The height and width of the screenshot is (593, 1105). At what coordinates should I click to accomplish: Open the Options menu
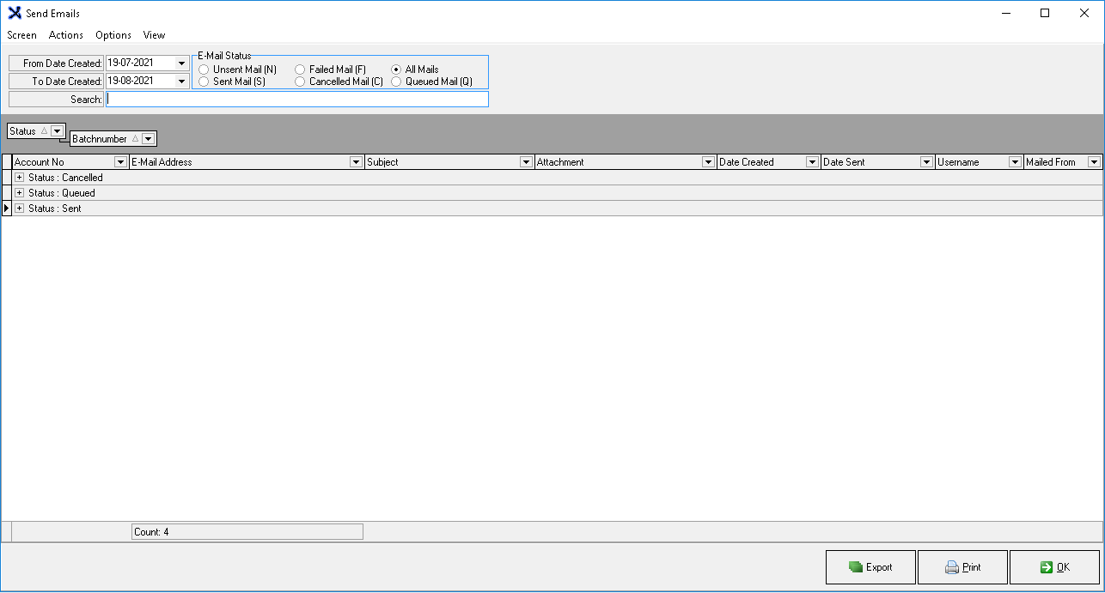click(x=113, y=35)
